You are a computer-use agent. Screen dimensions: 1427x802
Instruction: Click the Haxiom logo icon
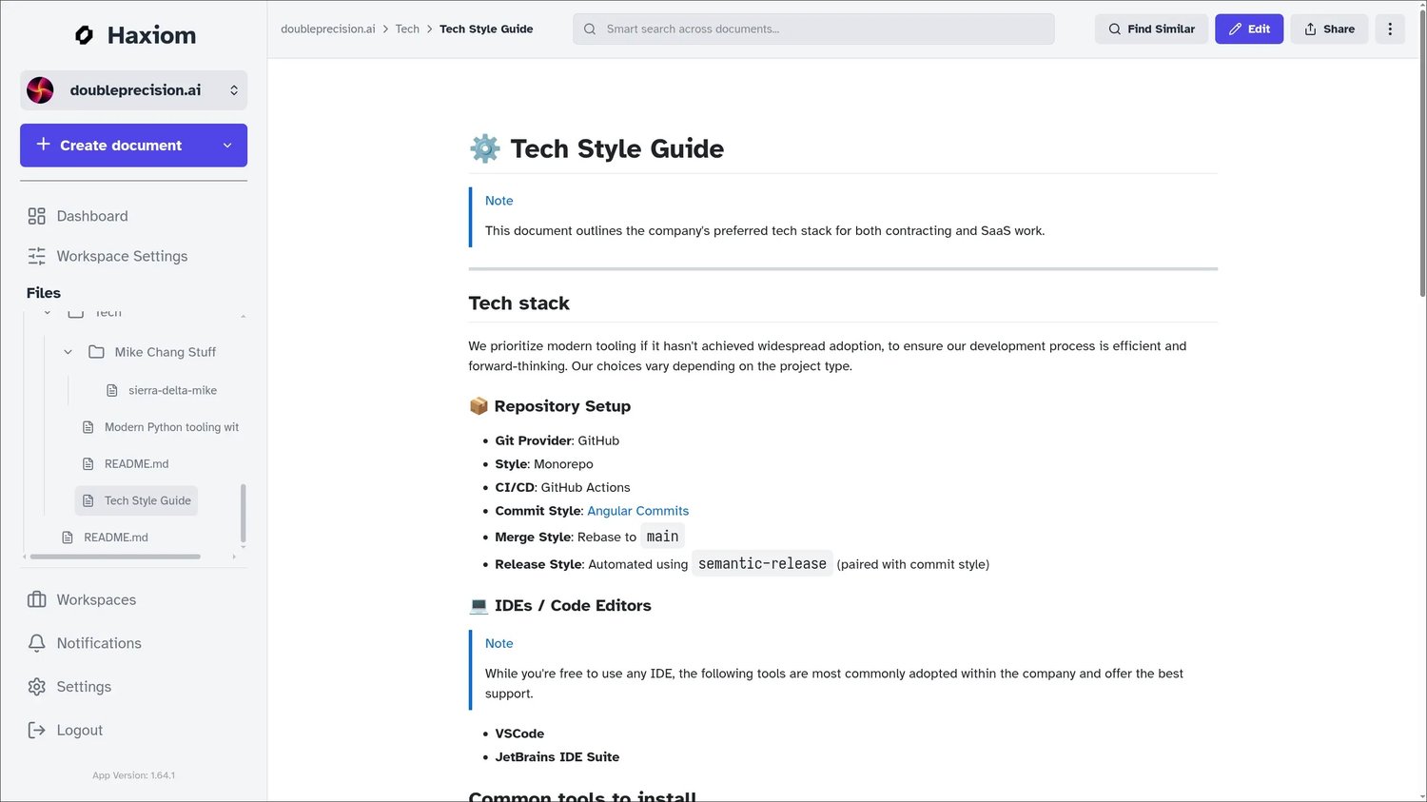84,35
